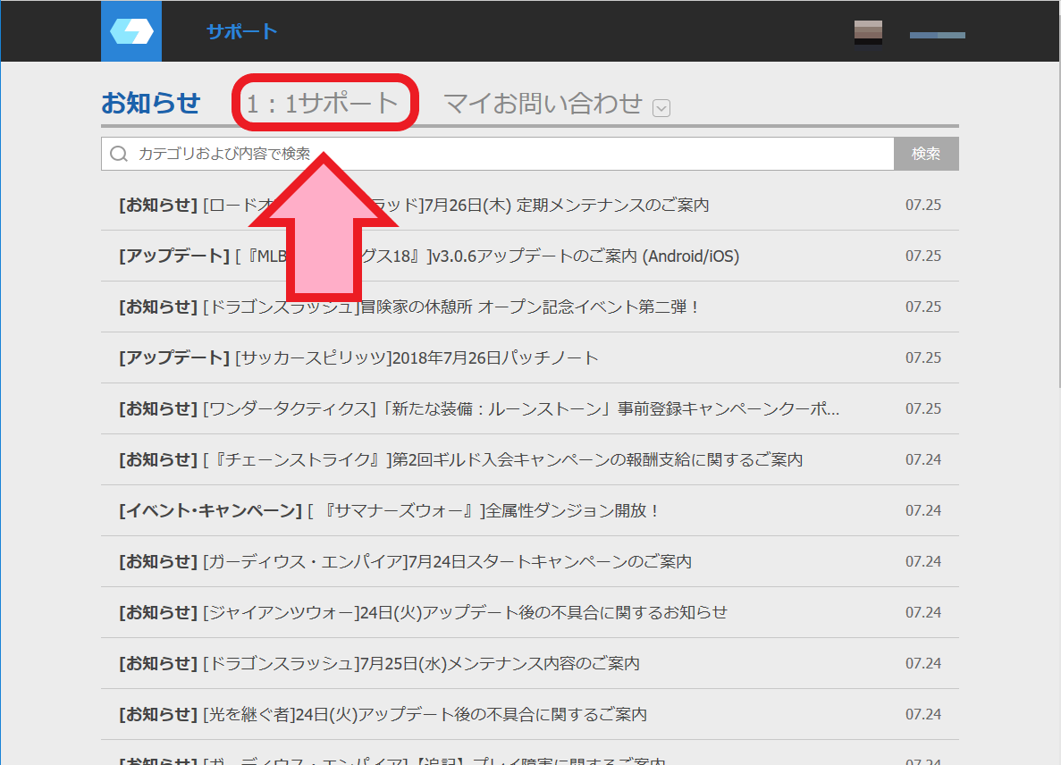
Task: Click the user avatar at top right
Action: [x=866, y=31]
